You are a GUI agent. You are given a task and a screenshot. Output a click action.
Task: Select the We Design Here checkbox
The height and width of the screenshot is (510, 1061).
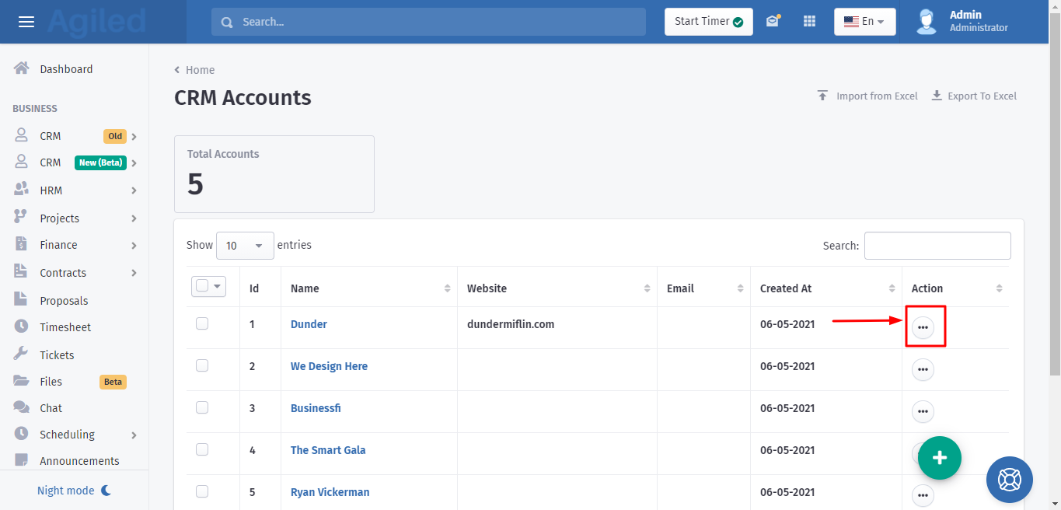[202, 365]
